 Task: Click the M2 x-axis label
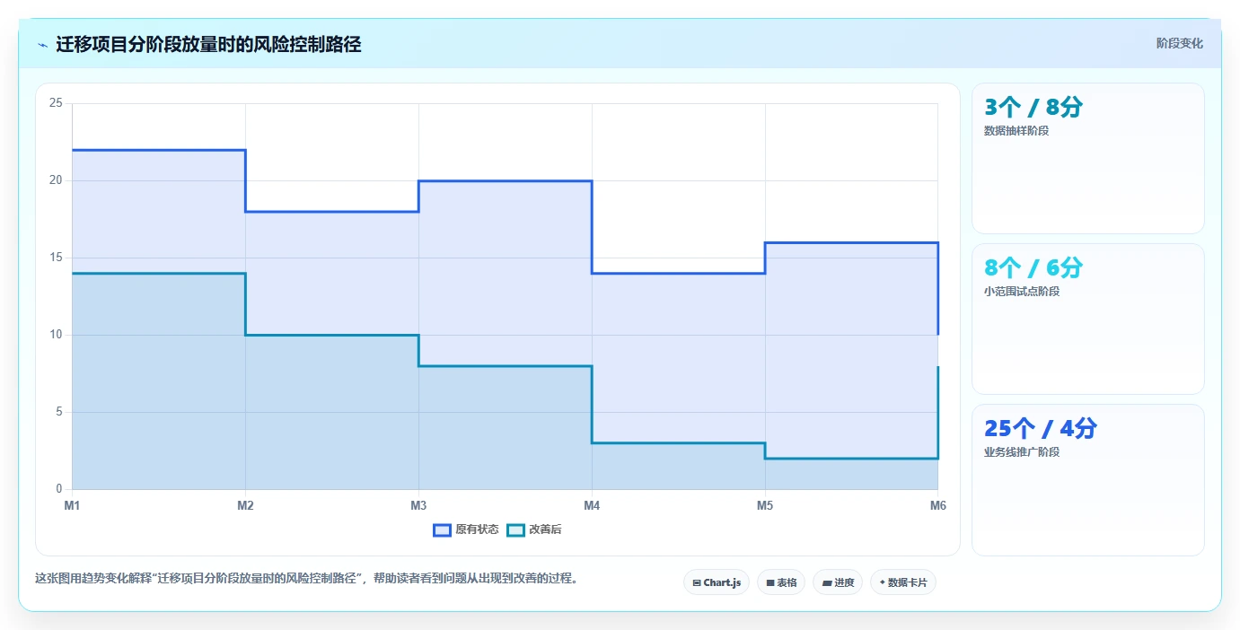pyautogui.click(x=245, y=506)
